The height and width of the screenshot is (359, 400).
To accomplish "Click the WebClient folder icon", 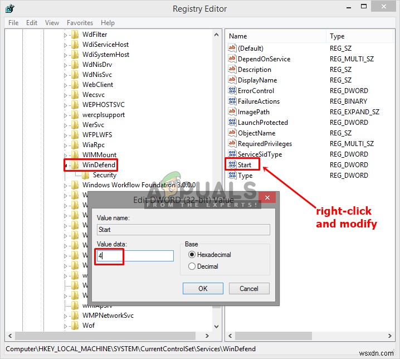I will tap(75, 85).
